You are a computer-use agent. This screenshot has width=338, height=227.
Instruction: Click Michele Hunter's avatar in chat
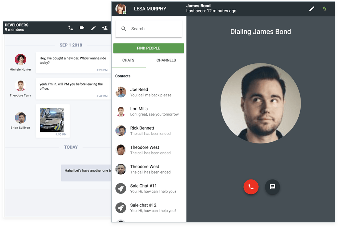[20, 60]
